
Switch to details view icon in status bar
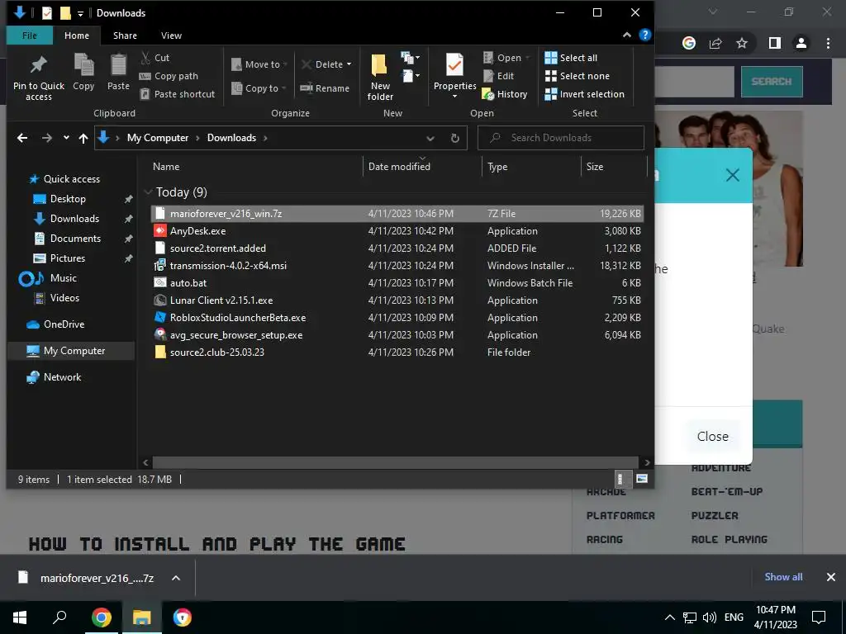click(620, 479)
